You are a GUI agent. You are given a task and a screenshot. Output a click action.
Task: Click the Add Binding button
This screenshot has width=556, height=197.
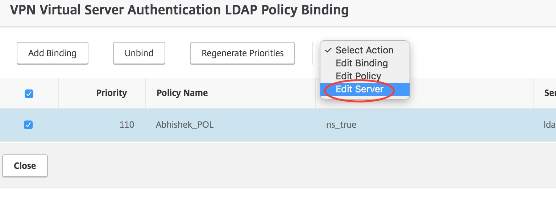(x=52, y=53)
